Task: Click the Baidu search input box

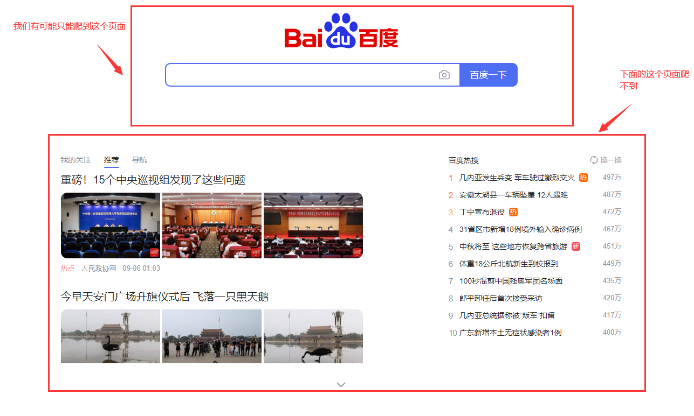Action: (x=312, y=75)
